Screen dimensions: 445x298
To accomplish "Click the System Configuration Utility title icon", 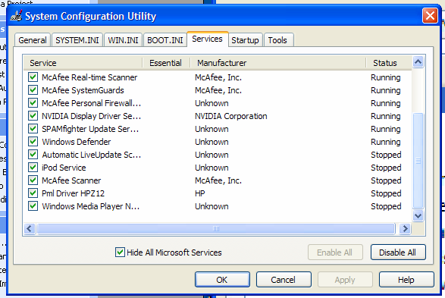I will (16, 16).
